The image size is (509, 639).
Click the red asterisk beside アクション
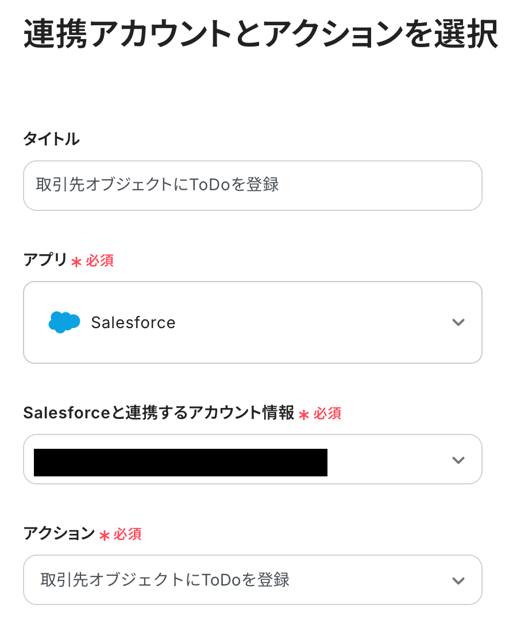(104, 535)
